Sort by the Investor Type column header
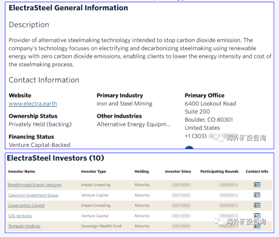Screen dimensions: 279x237 [94, 171]
